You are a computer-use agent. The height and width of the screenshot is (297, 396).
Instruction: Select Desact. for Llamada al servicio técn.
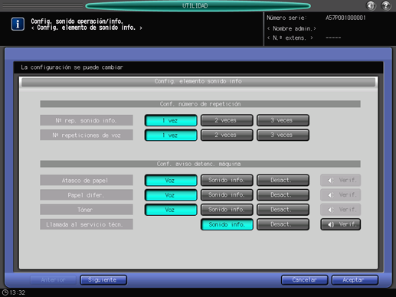click(283, 224)
